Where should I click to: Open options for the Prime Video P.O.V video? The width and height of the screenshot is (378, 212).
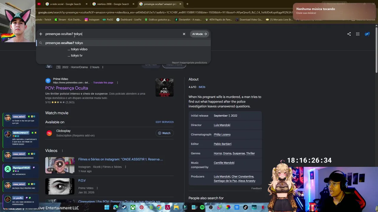(97, 188)
